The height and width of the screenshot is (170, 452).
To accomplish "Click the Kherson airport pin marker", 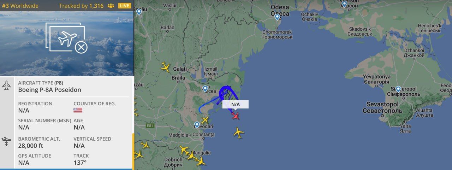I will pos(344,4).
